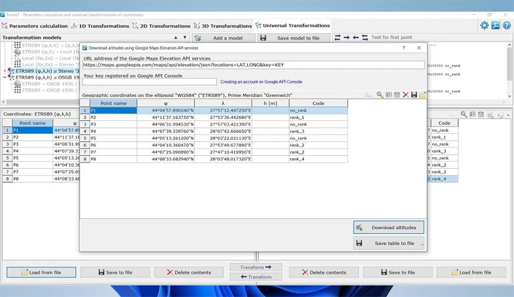Click the dialog question mark help button

403,48
